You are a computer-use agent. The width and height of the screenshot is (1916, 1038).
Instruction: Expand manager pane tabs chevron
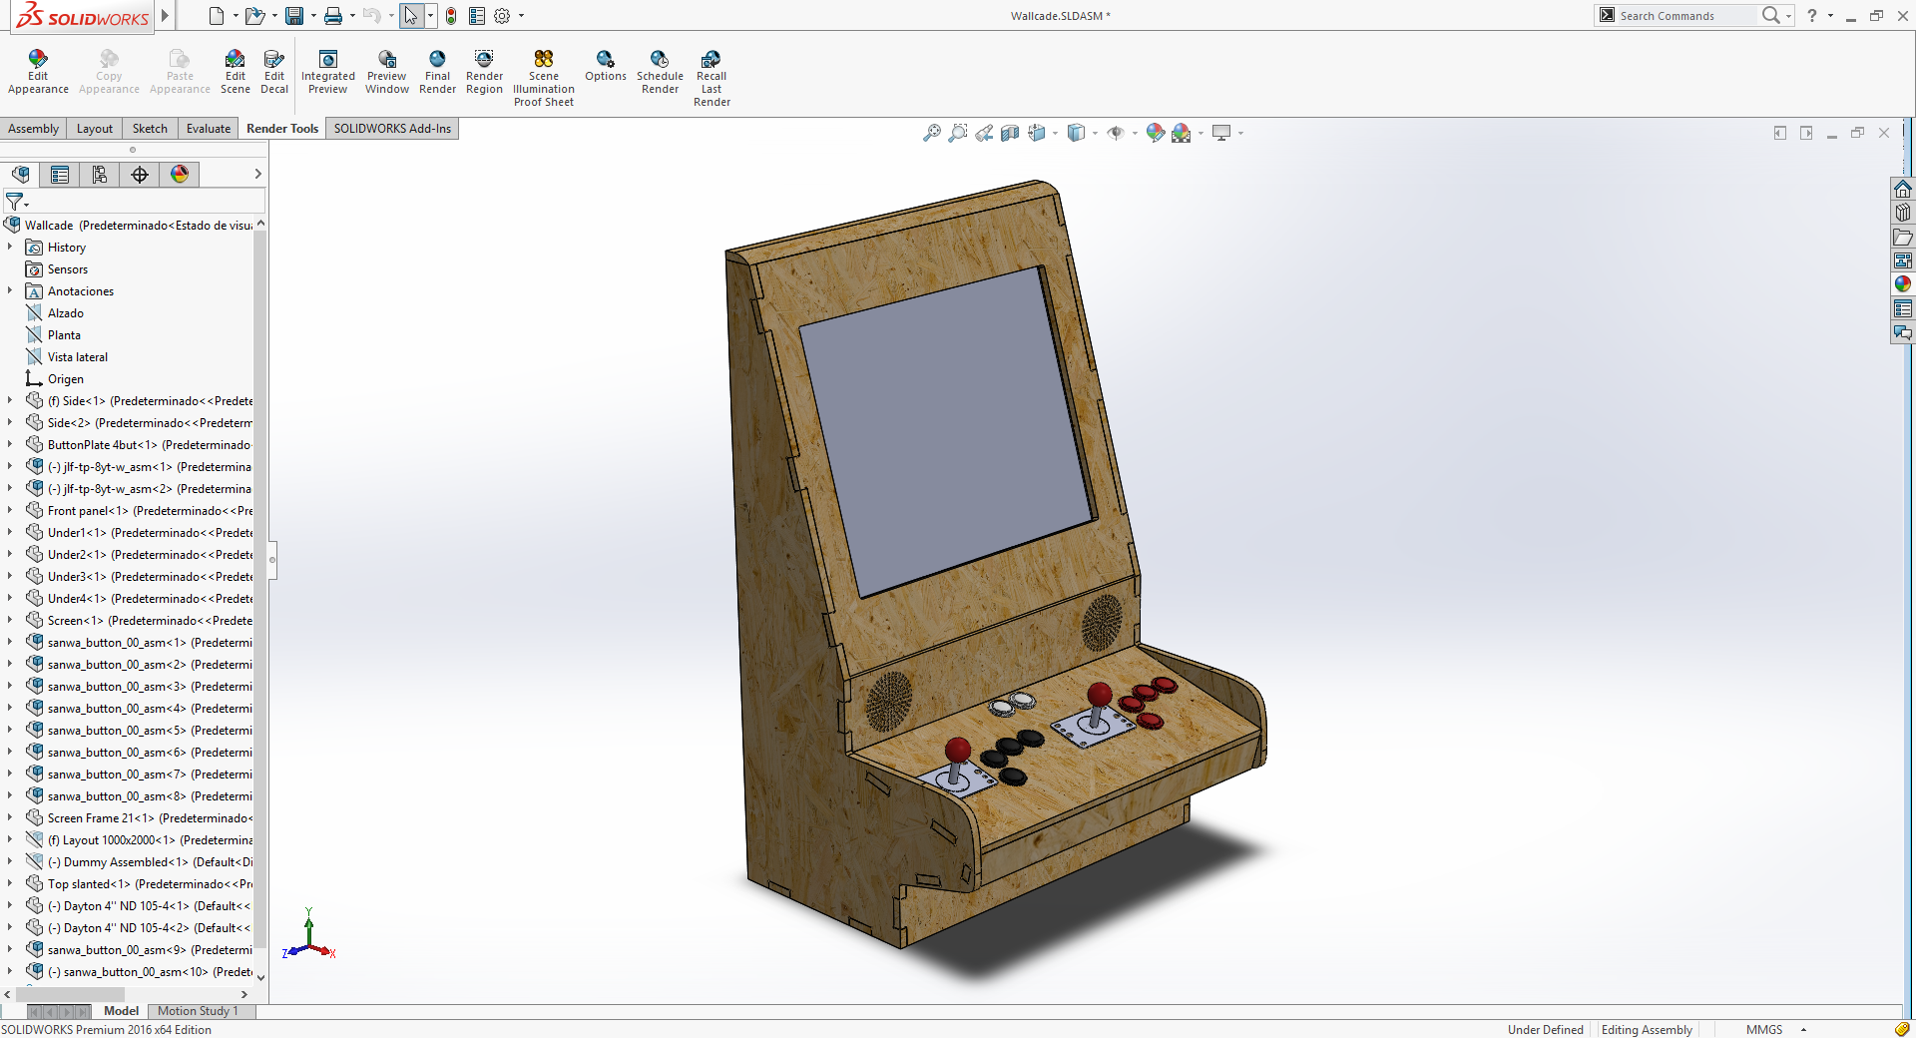pyautogui.click(x=257, y=174)
